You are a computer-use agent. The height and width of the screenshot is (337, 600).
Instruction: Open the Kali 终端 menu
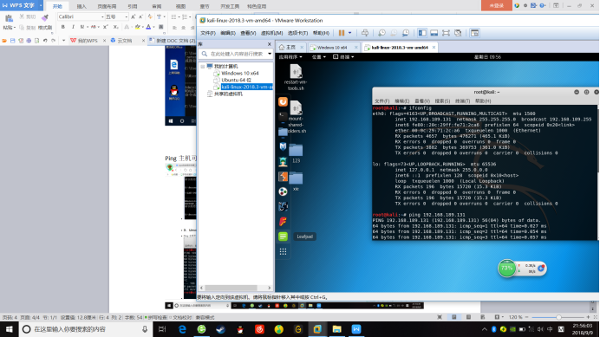343,57
